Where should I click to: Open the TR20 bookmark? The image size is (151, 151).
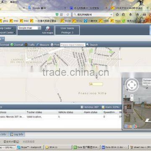point(115,21)
